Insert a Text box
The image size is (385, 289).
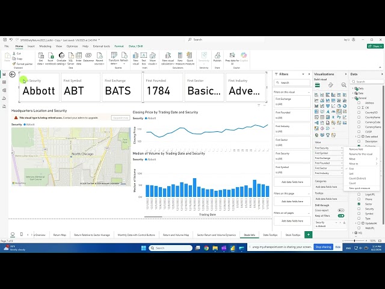144,58
